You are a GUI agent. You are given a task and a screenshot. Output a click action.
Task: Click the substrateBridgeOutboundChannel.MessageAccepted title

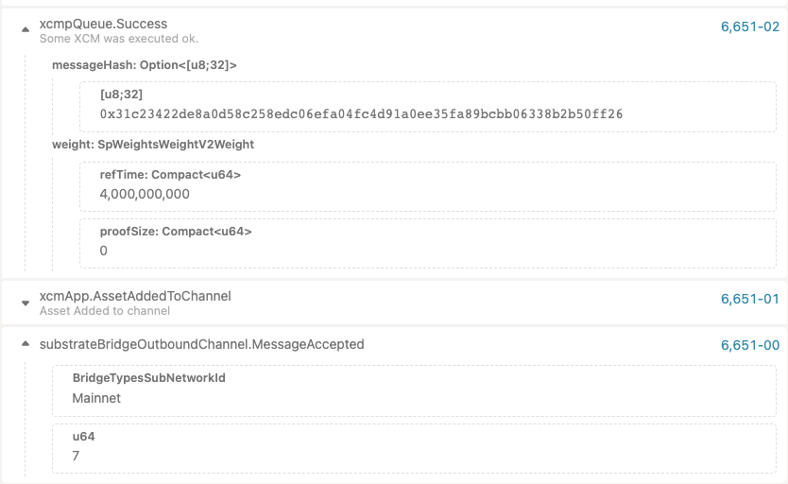click(x=202, y=344)
